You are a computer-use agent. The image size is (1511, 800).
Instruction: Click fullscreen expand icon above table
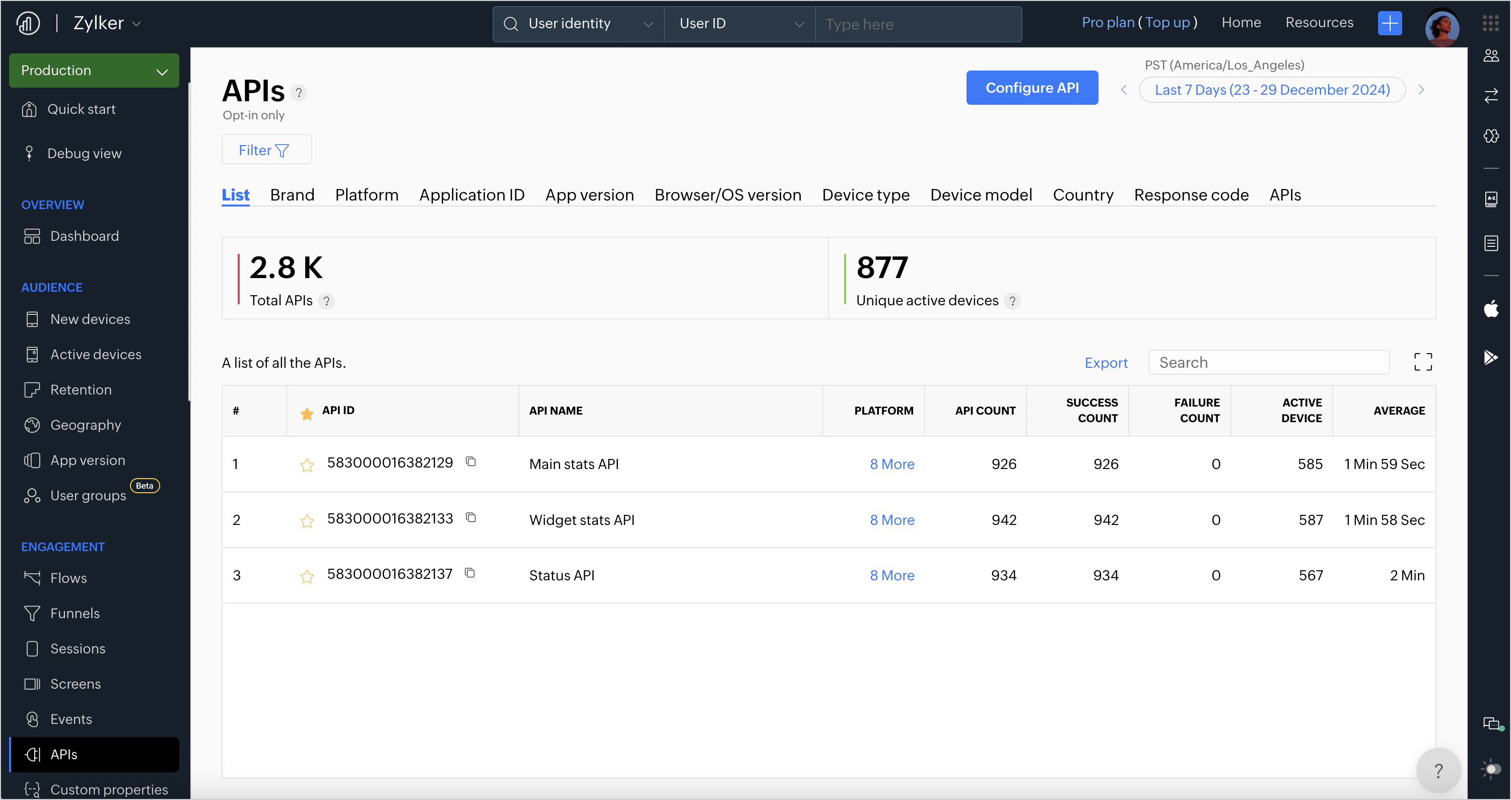click(1422, 362)
